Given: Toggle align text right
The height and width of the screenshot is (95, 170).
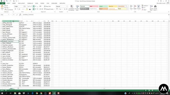Looking at the screenshot, I should [37, 9].
